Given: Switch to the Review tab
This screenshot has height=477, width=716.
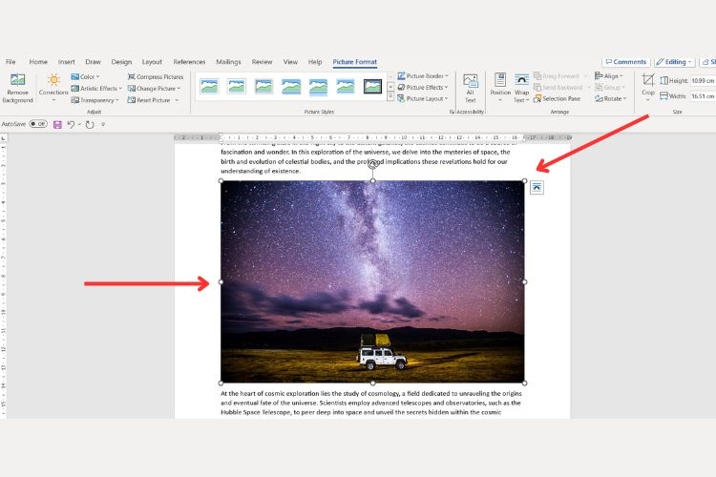Looking at the screenshot, I should pos(262,62).
